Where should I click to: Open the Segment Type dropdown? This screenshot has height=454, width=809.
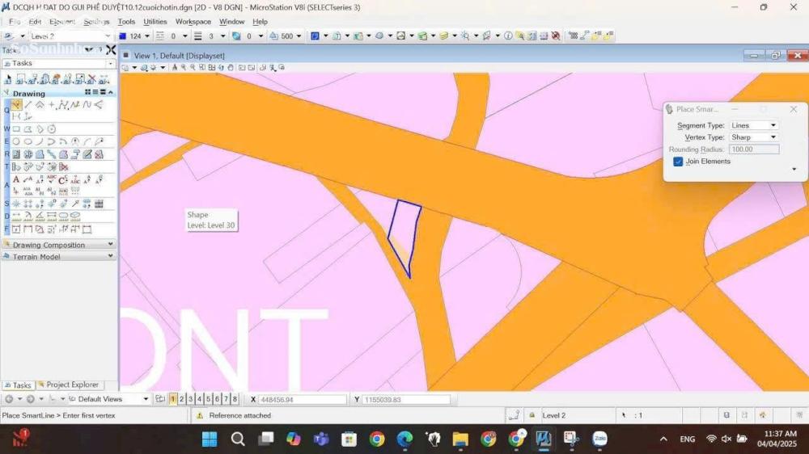753,125
